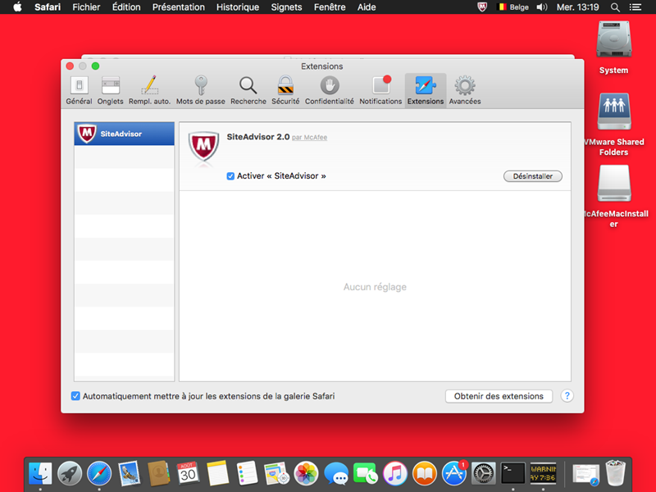Click Safari compass in the Dock
Screen dimensions: 656x492
(x=99, y=474)
